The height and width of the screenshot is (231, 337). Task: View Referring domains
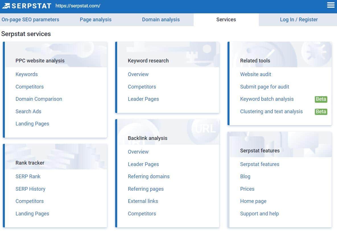pos(149,177)
